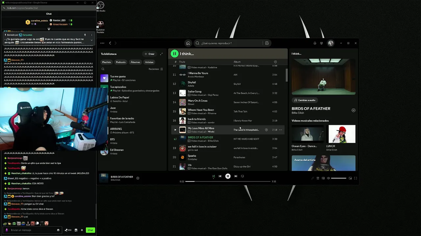The image size is (421, 236).
Task: Toggle repeat in the player bar
Action: (x=242, y=176)
